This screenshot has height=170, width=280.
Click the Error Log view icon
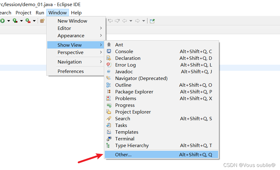[109, 65]
